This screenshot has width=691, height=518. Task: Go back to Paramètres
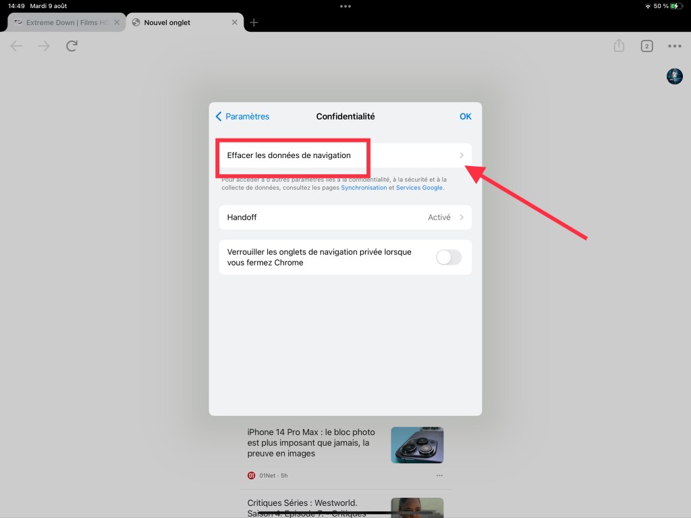242,116
